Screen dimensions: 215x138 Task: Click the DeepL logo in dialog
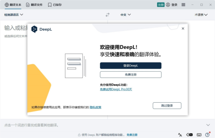pyautogui.click(x=42, y=29)
